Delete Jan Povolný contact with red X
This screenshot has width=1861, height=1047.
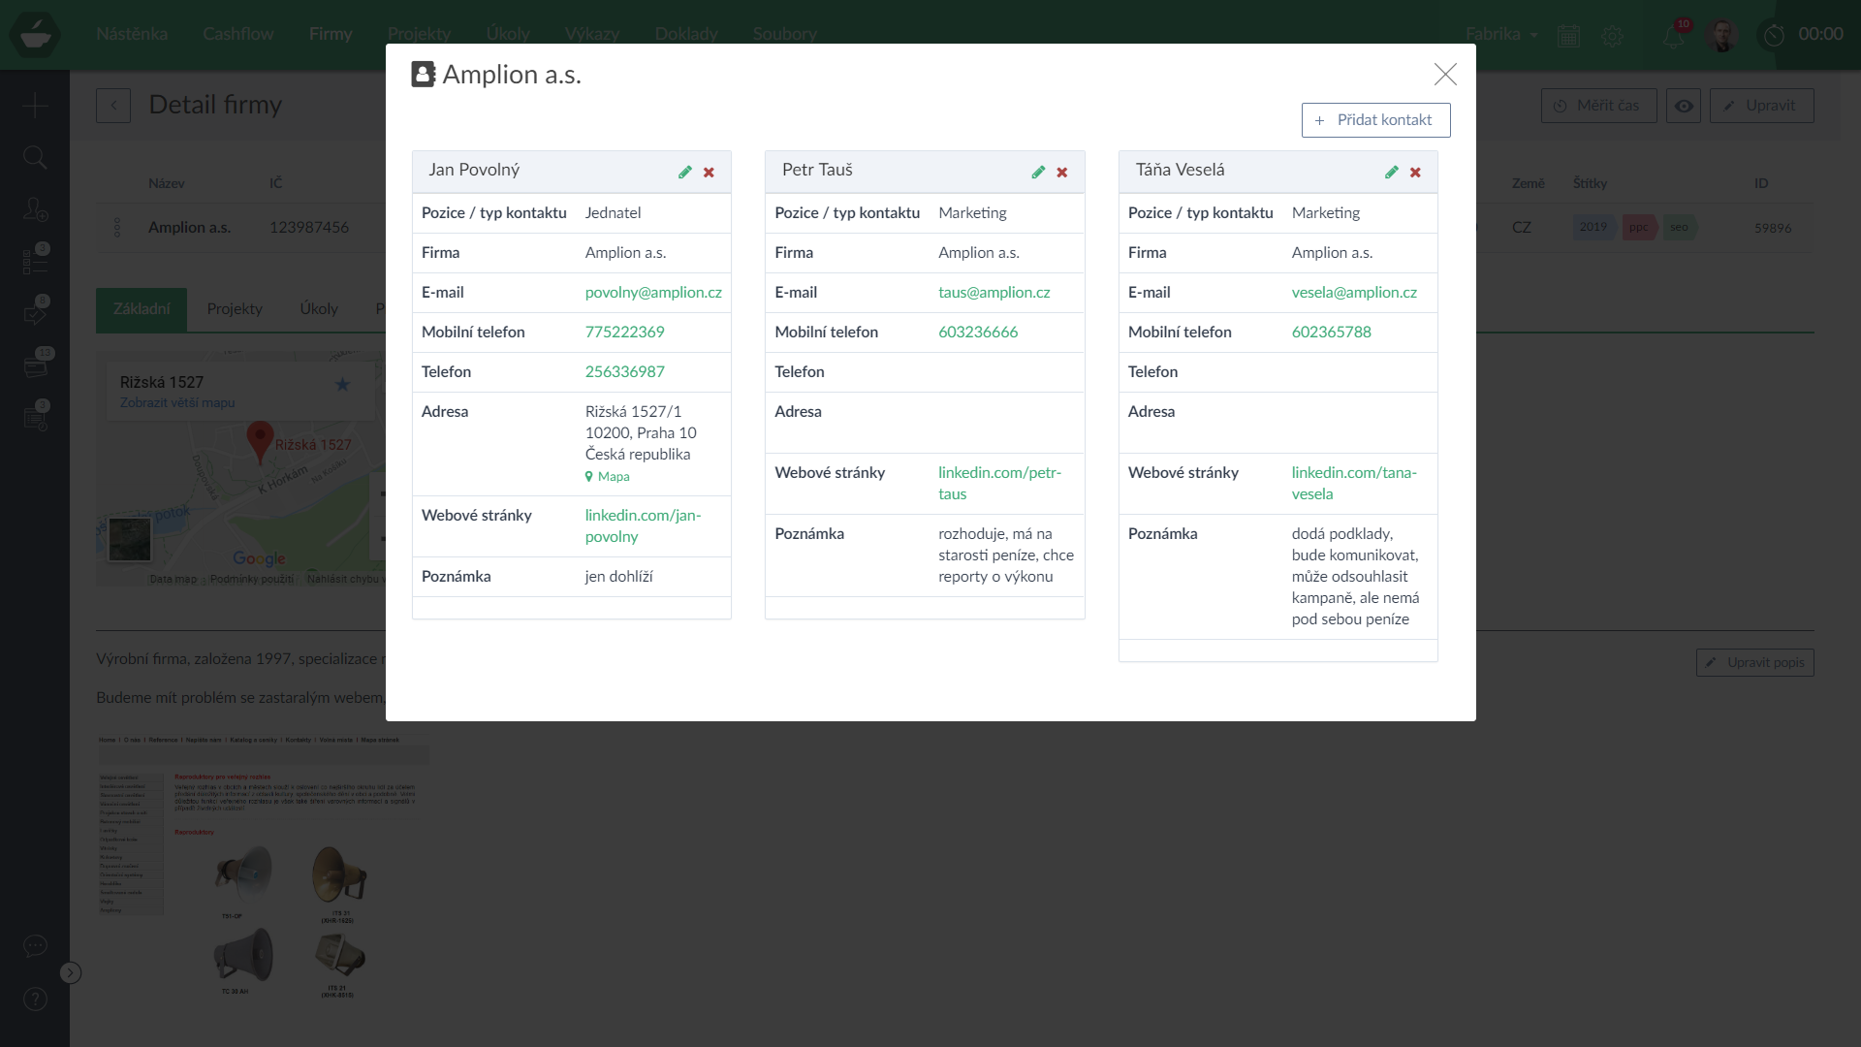click(x=709, y=173)
